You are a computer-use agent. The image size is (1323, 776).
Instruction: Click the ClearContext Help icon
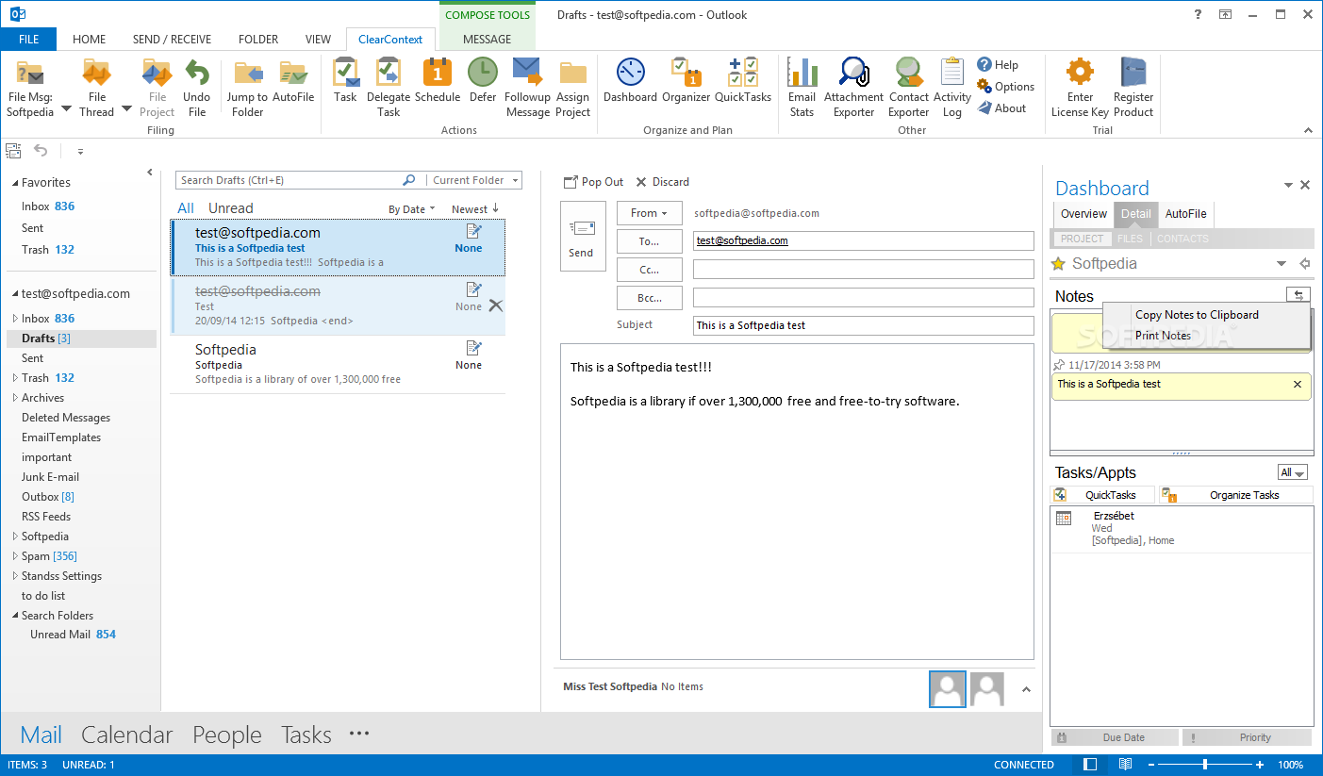pos(998,65)
